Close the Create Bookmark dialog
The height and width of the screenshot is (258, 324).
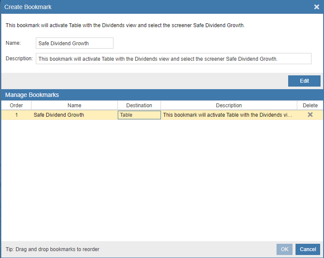[317, 7]
